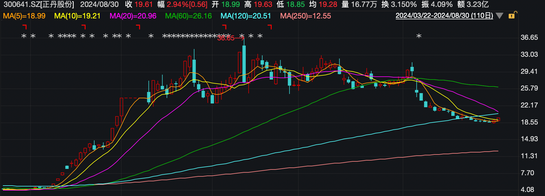Click the average price 均 19.28
This screenshot has height=196, width=545.
click(323, 4)
